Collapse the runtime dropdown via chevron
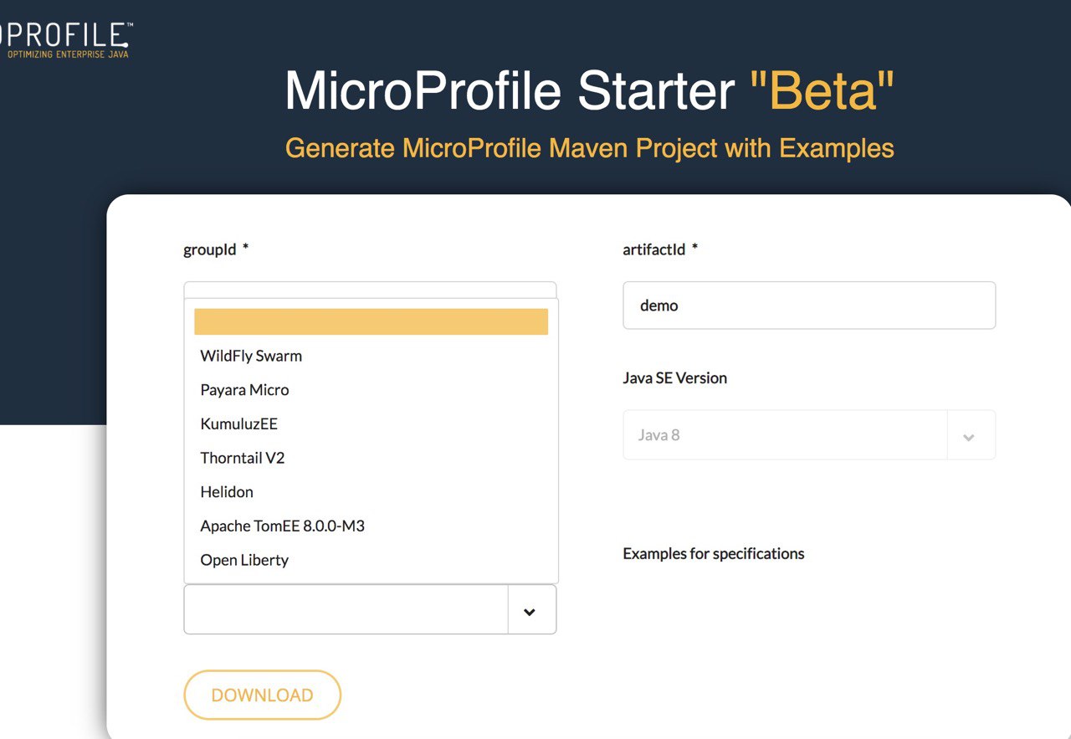 tap(530, 610)
